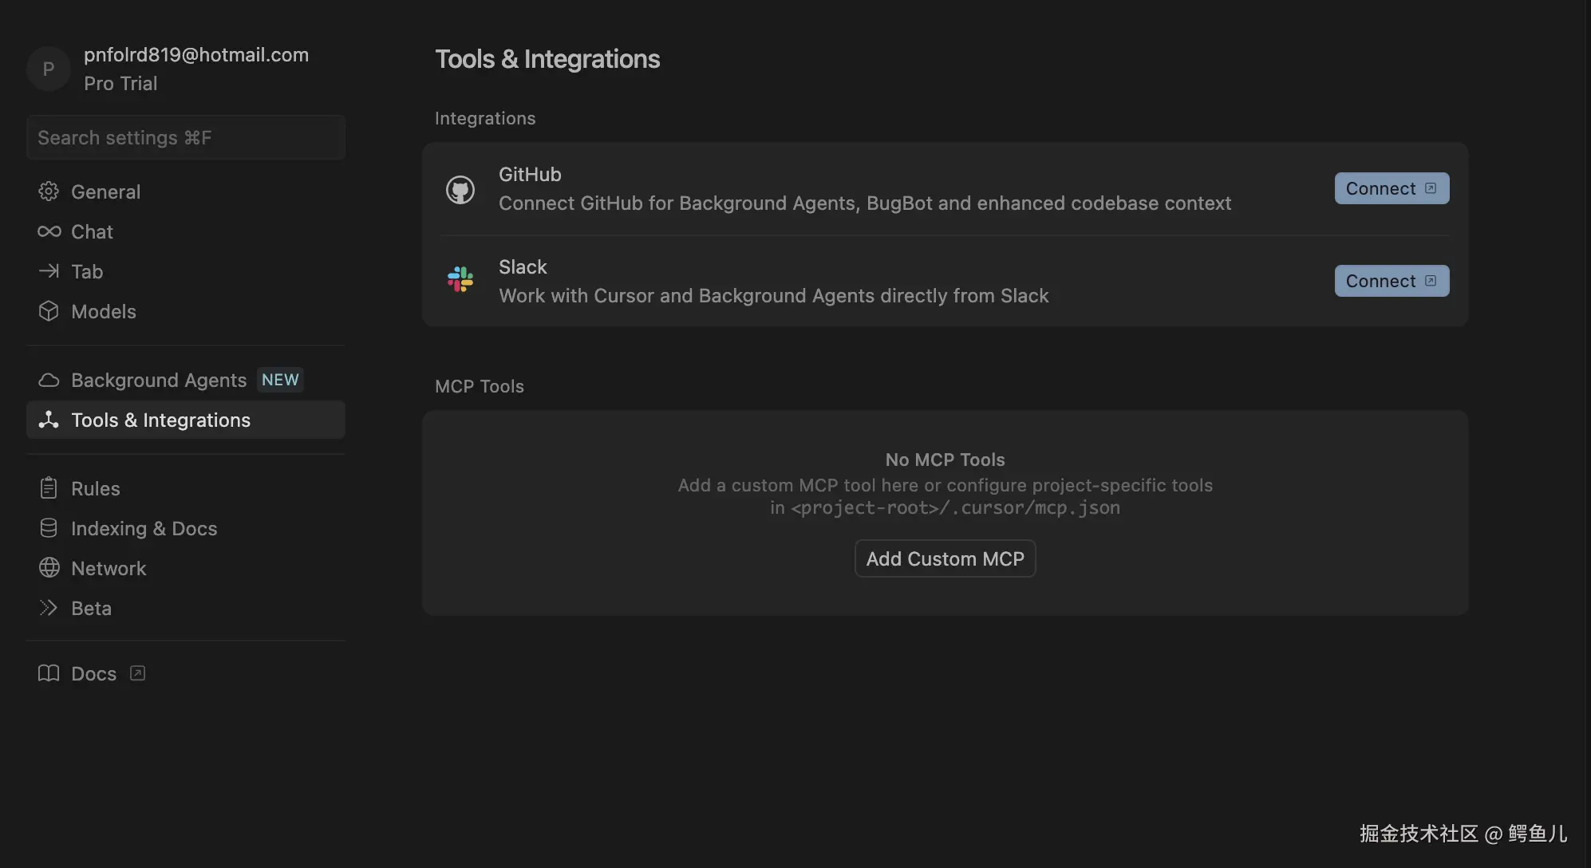
Task: Click the Models cube icon
Action: point(49,311)
